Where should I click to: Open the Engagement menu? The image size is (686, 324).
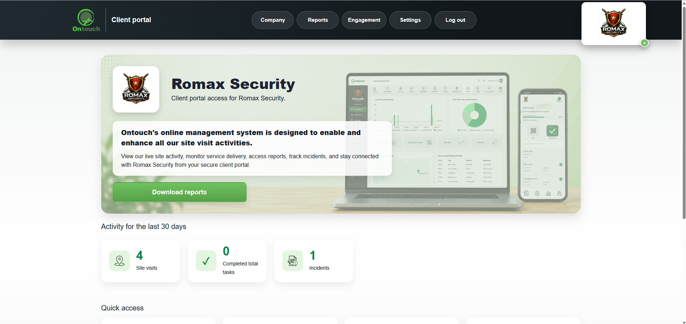click(x=364, y=20)
